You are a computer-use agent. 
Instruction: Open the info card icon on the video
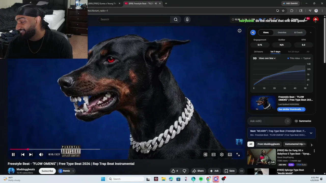click(x=240, y=30)
